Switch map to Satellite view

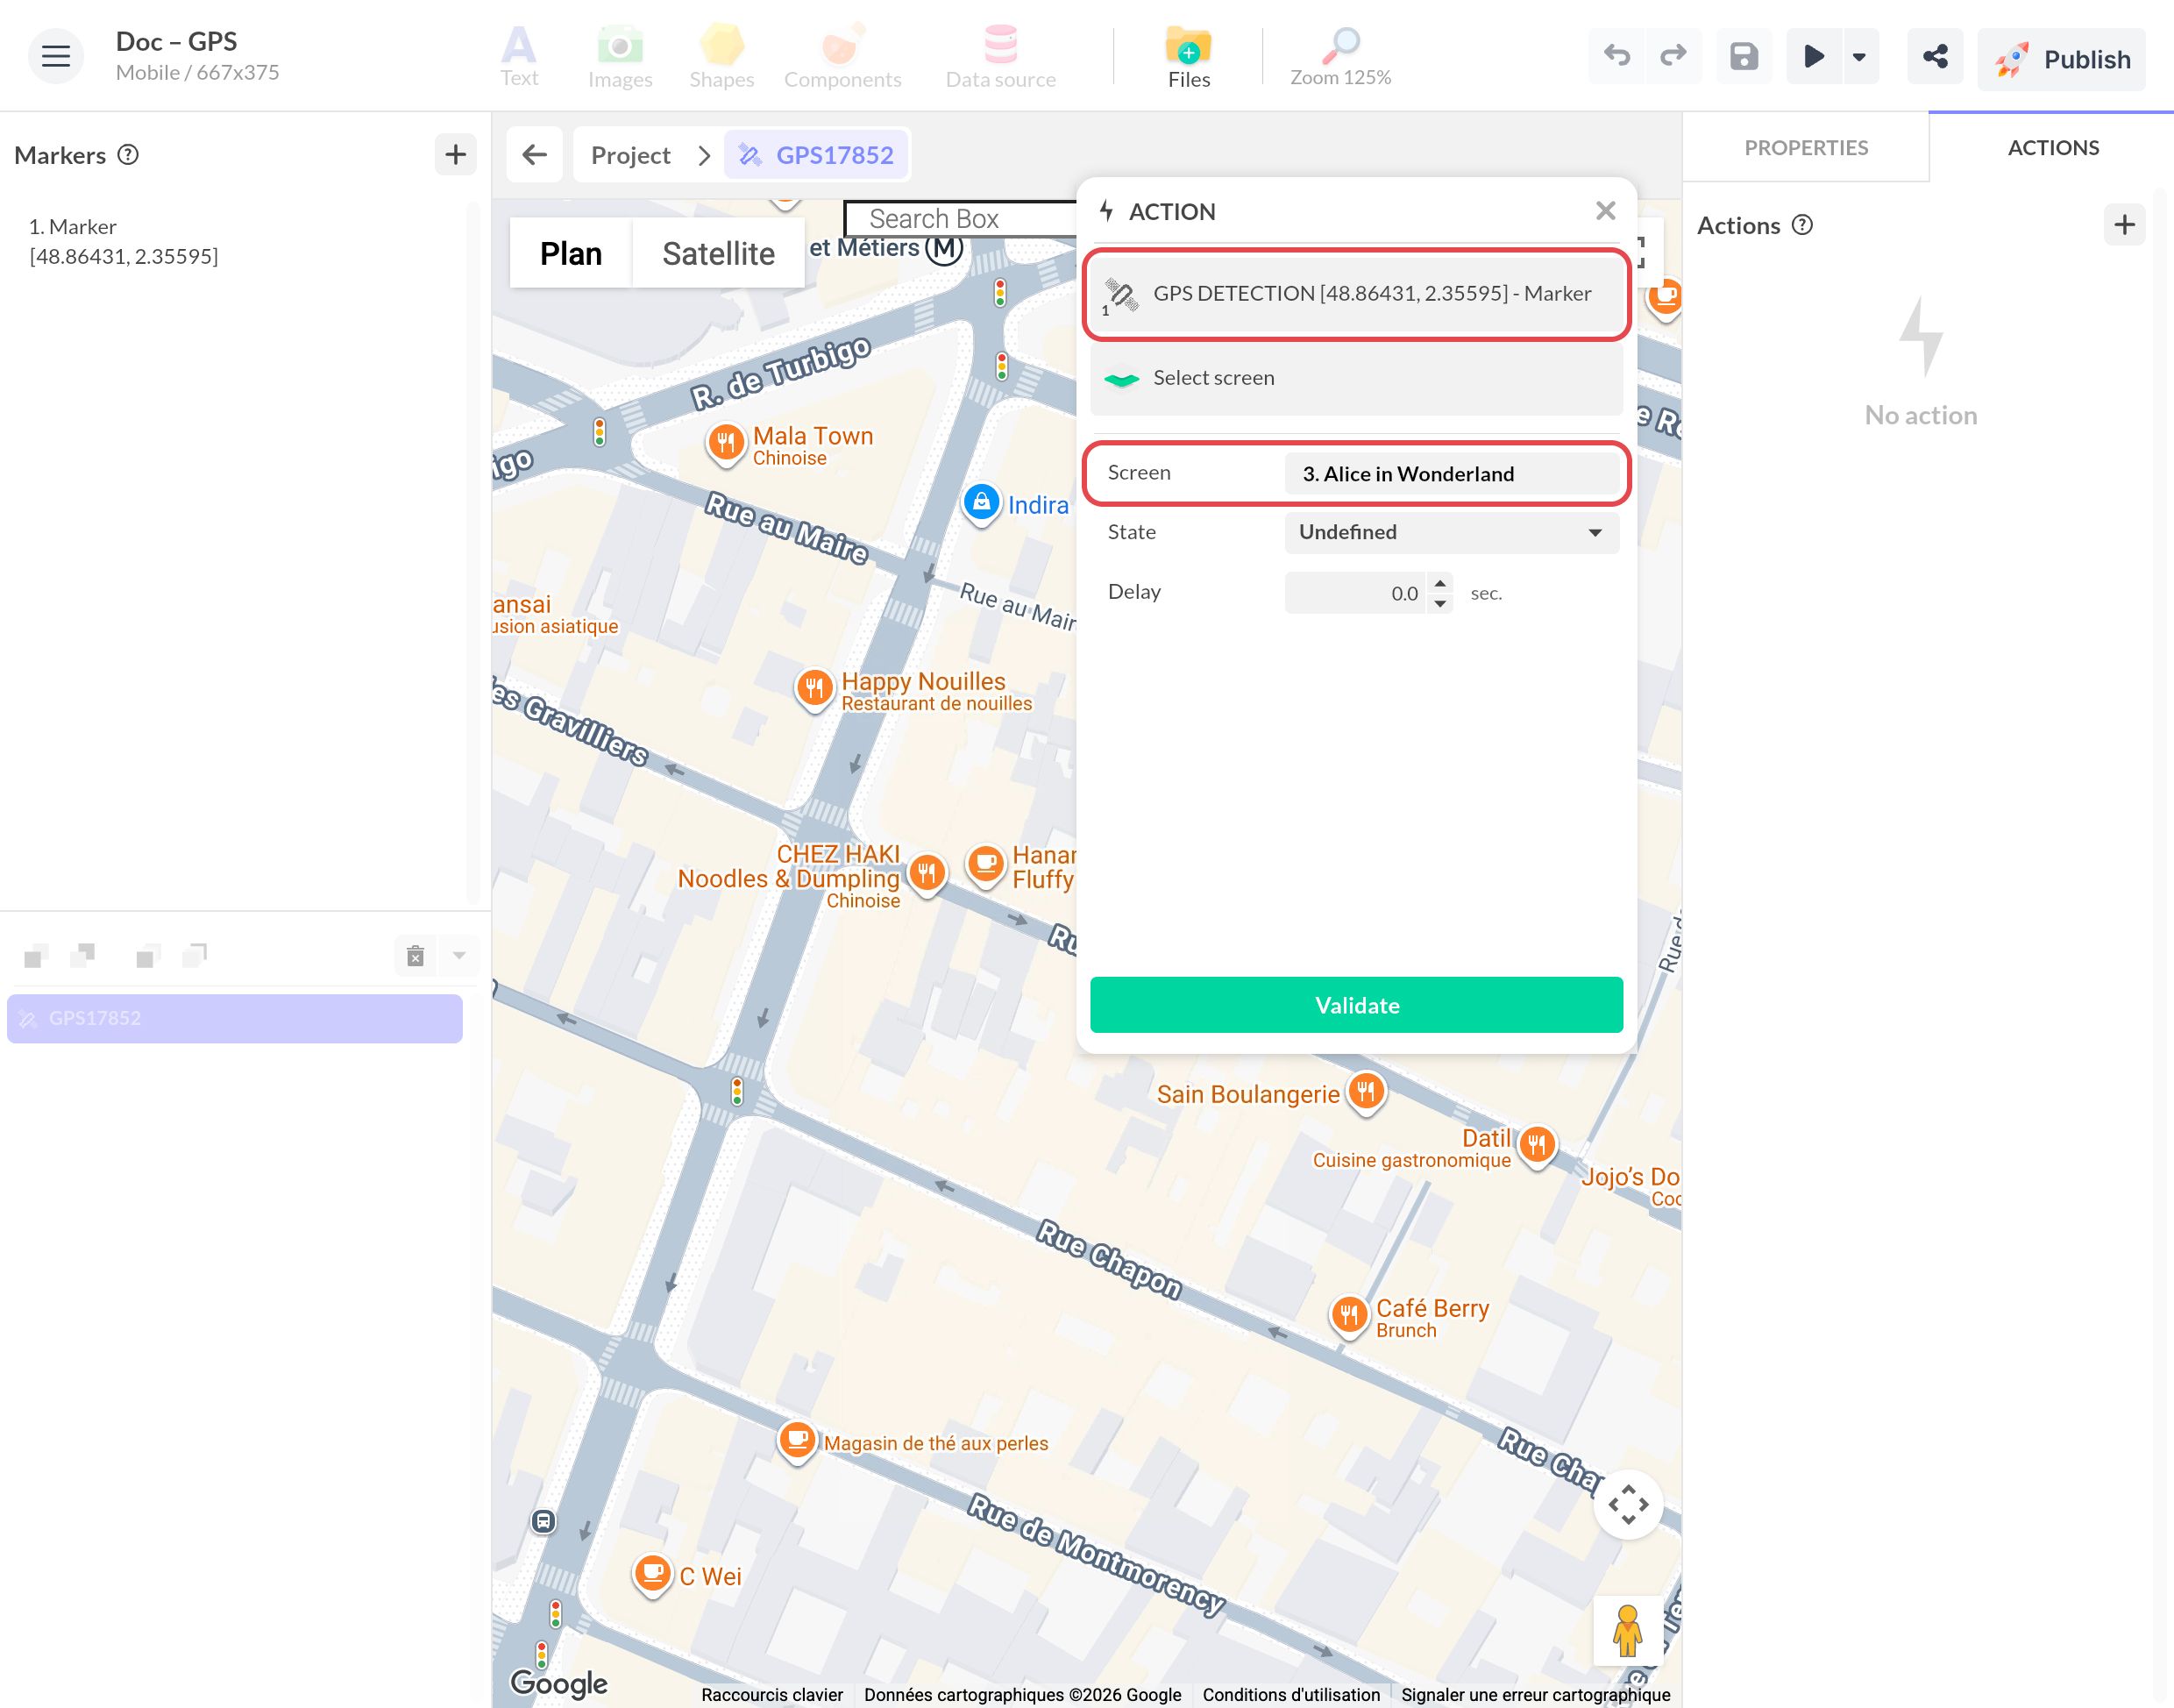[718, 254]
